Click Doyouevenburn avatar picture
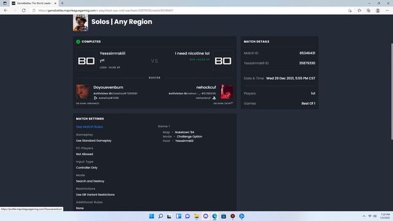This screenshot has width=393, height=221. (83, 91)
